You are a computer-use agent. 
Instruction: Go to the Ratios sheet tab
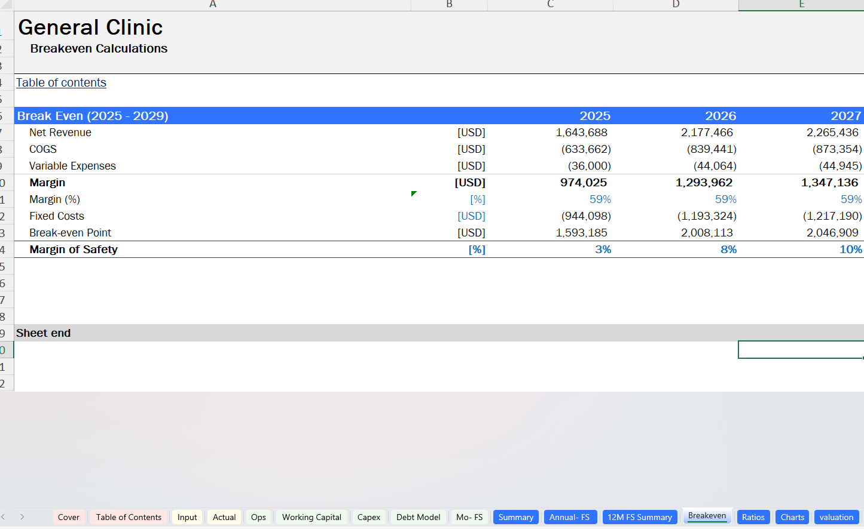753,517
